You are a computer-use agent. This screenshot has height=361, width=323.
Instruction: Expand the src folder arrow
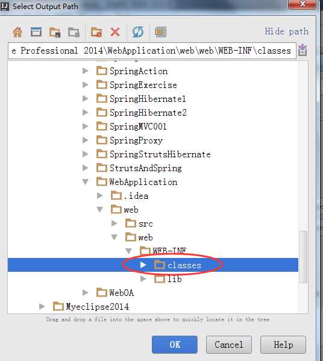coord(114,224)
